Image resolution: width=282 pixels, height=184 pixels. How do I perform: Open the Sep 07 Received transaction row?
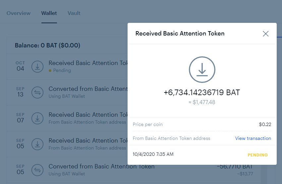[x=67, y=118]
